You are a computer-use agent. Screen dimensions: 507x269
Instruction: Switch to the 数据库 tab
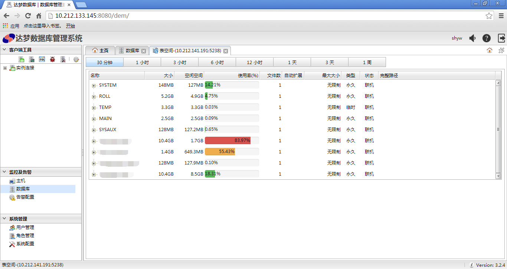[132, 50]
